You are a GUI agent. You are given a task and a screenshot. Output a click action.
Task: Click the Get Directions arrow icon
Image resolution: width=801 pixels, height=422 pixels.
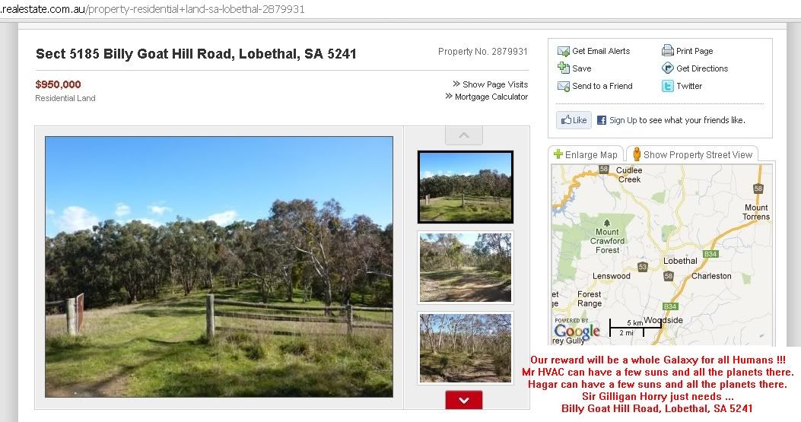tap(668, 68)
